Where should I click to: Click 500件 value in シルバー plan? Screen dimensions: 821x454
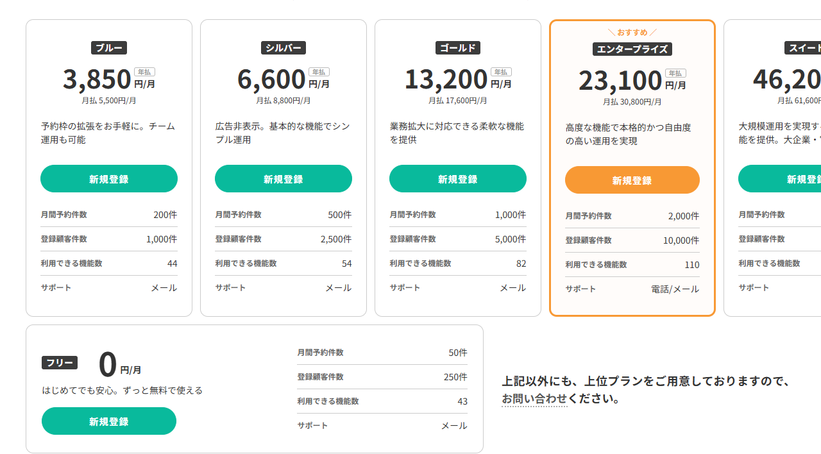tap(340, 215)
